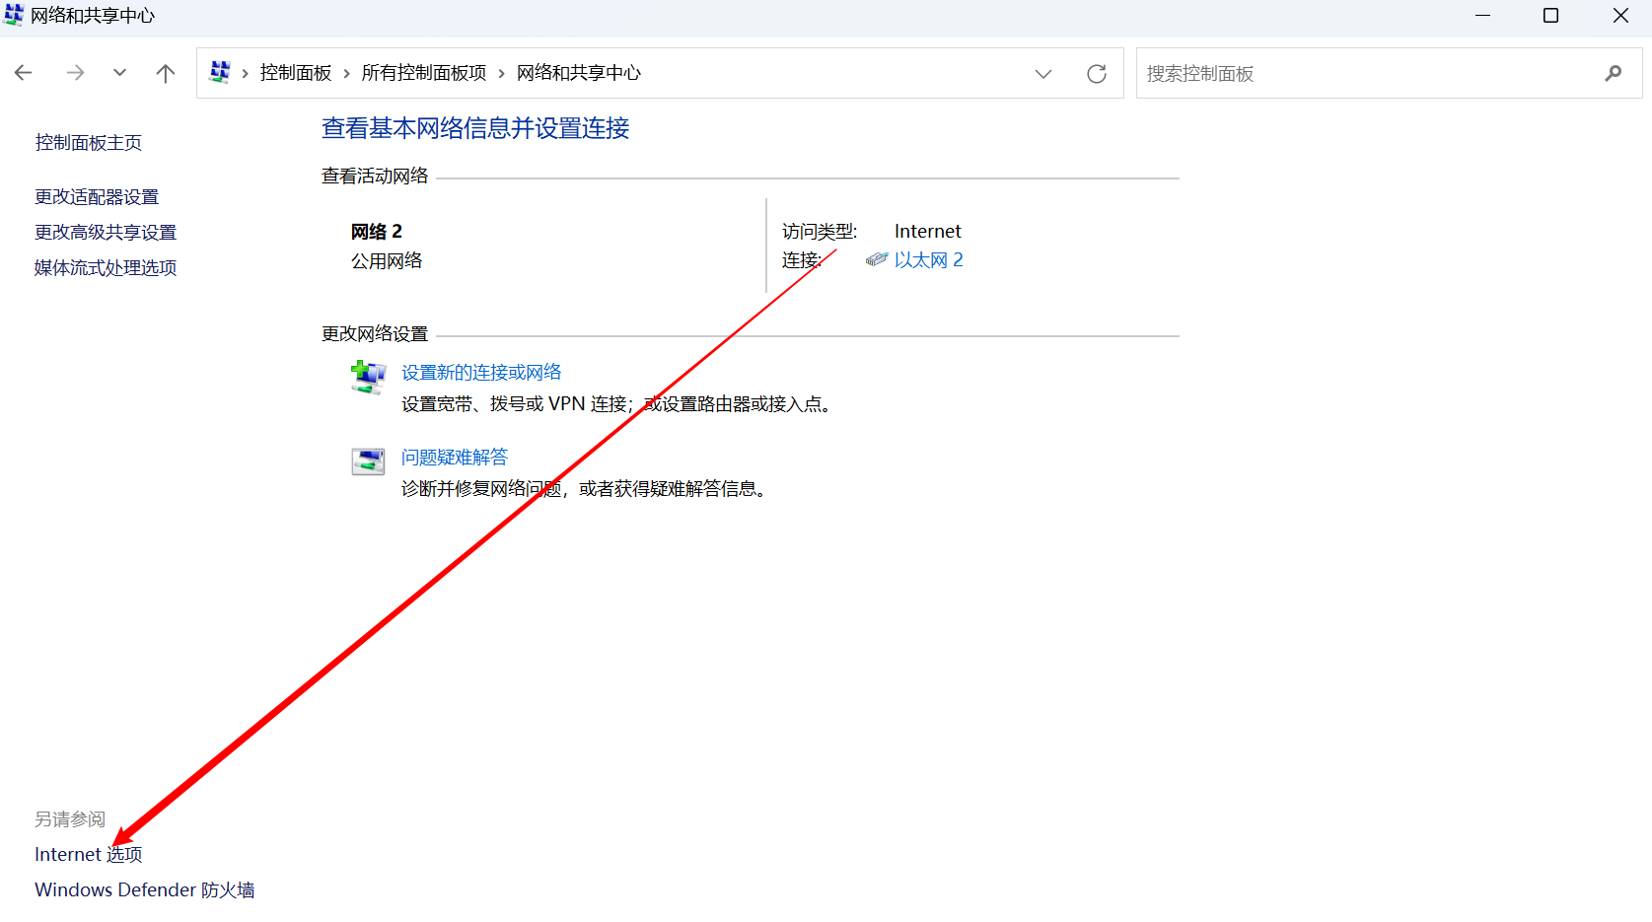Open the address bar history dropdown

tap(1043, 73)
